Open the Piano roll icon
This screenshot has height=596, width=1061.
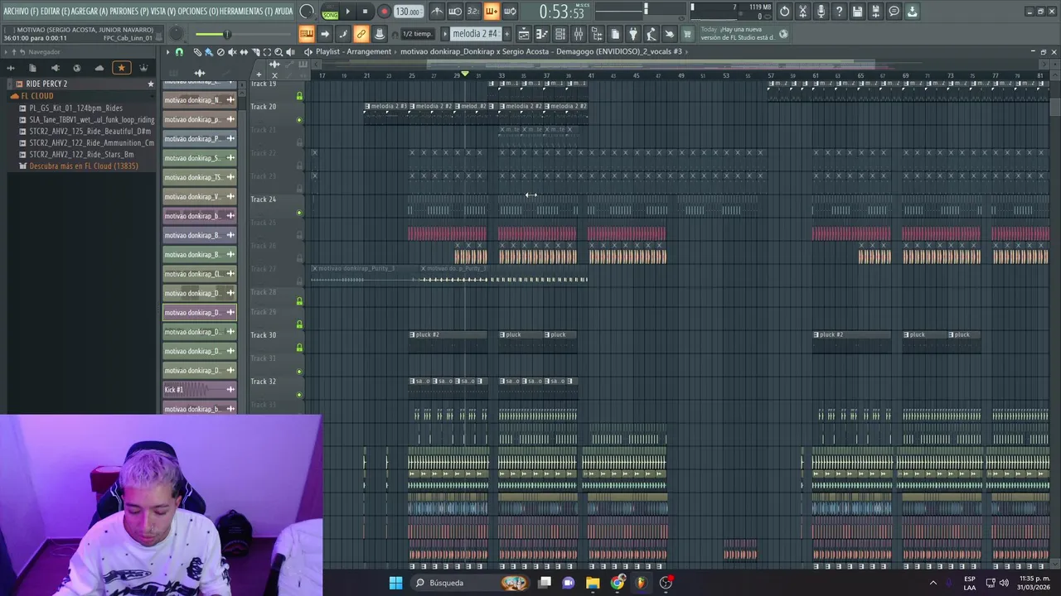pyautogui.click(x=542, y=34)
